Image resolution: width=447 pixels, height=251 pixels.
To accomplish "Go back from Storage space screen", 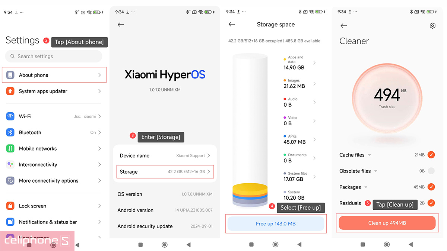I will [232, 25].
